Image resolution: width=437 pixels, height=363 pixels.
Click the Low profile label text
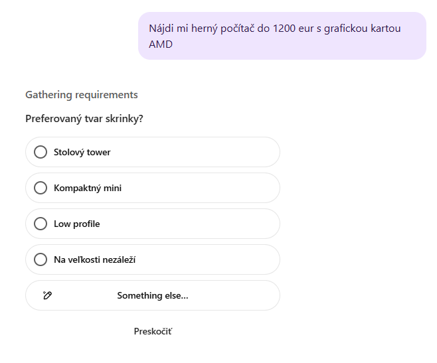(77, 224)
